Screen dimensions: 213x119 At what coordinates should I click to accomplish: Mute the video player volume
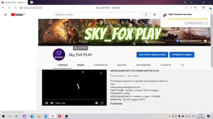point(52,103)
